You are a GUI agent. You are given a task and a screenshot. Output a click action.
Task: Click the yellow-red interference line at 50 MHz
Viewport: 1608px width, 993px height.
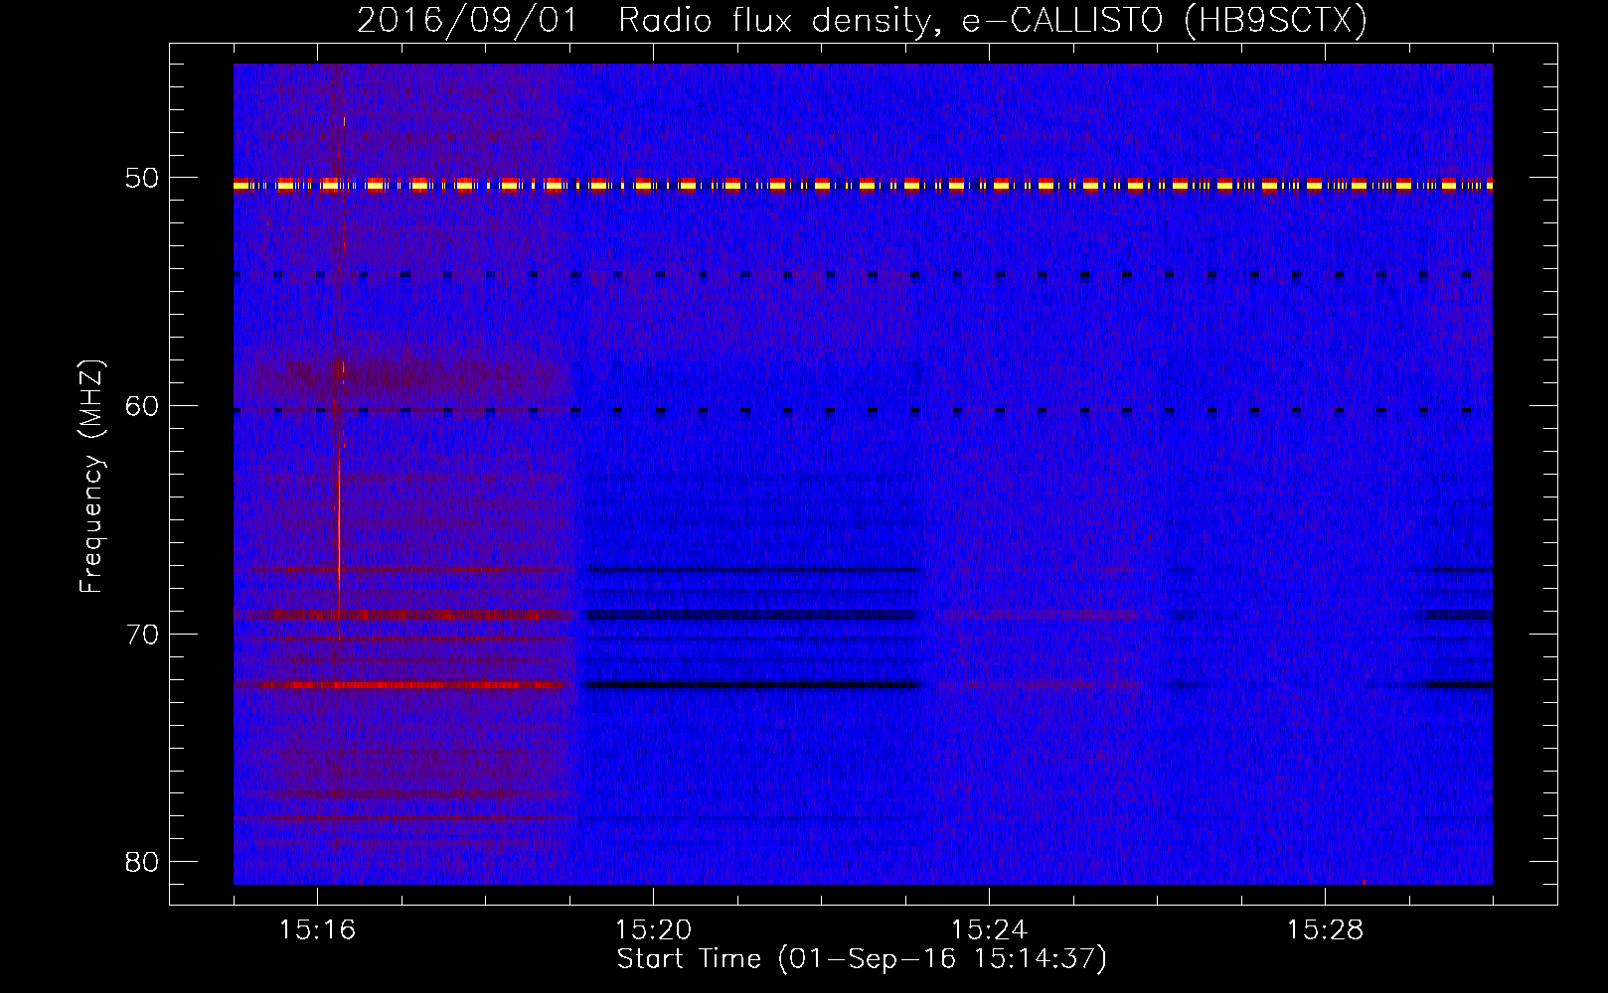coord(863,185)
